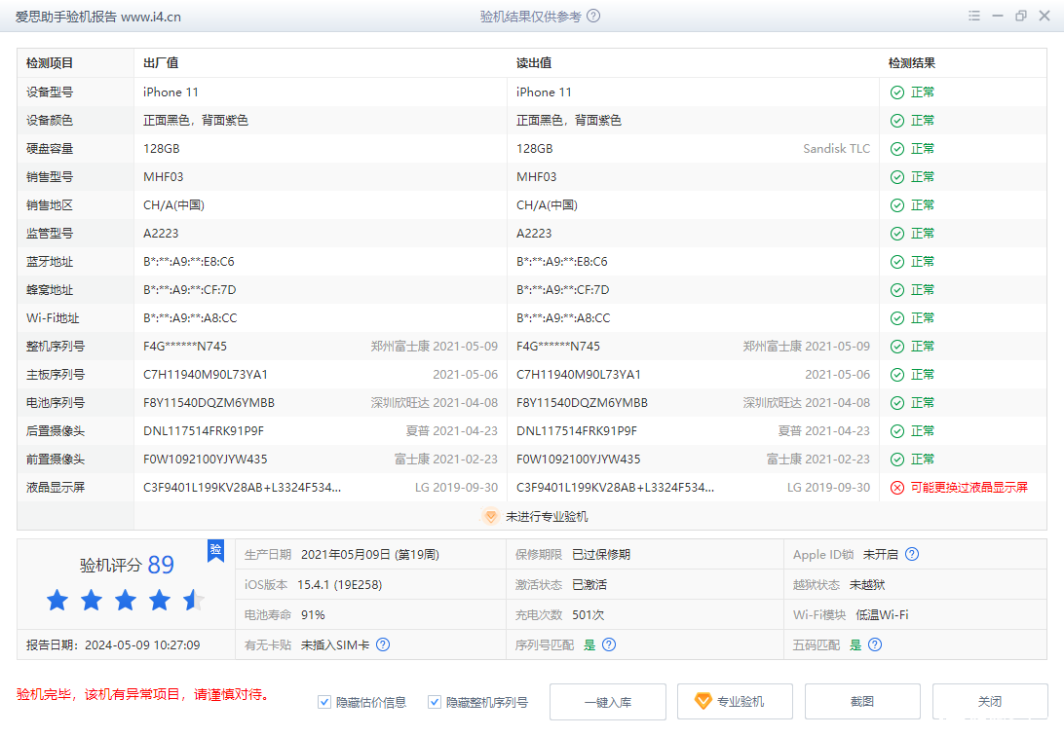Click the 生产日期 2021年05月09日 value
Viewport: 1064px width, 736px height.
pos(370,554)
